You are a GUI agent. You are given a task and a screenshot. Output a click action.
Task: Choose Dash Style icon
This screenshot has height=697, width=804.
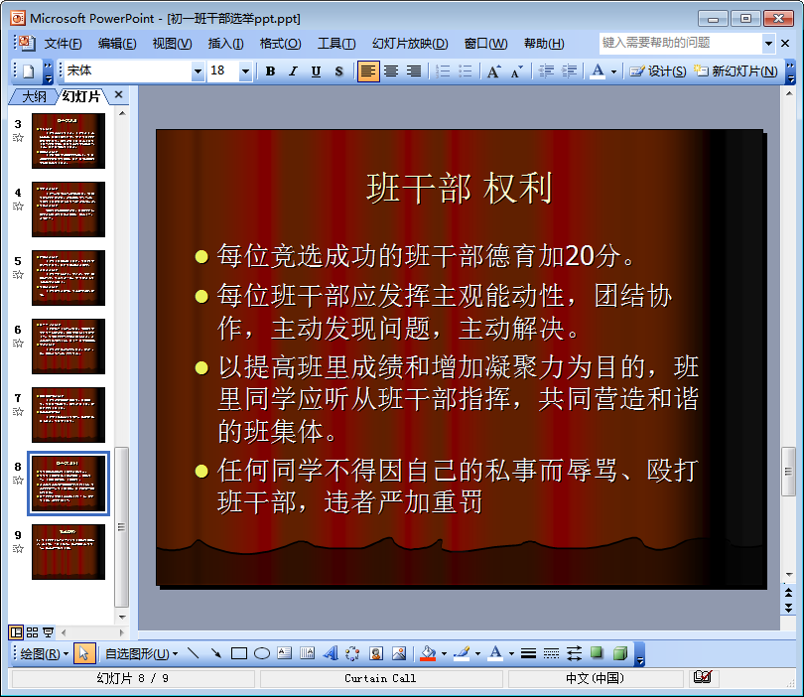click(x=551, y=653)
